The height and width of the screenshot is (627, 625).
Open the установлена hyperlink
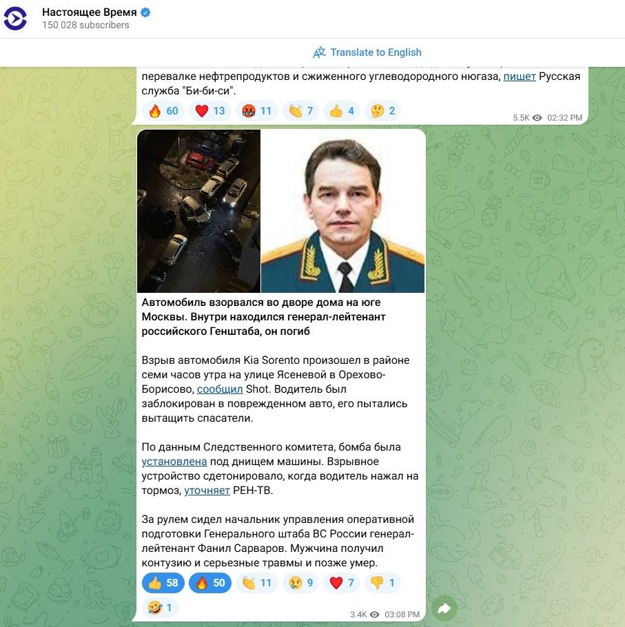[x=174, y=462]
